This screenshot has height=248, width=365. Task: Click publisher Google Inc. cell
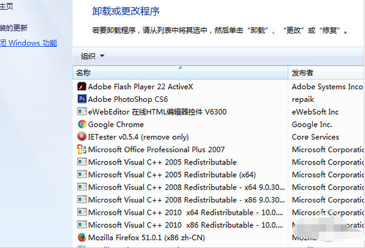[x=312, y=124]
